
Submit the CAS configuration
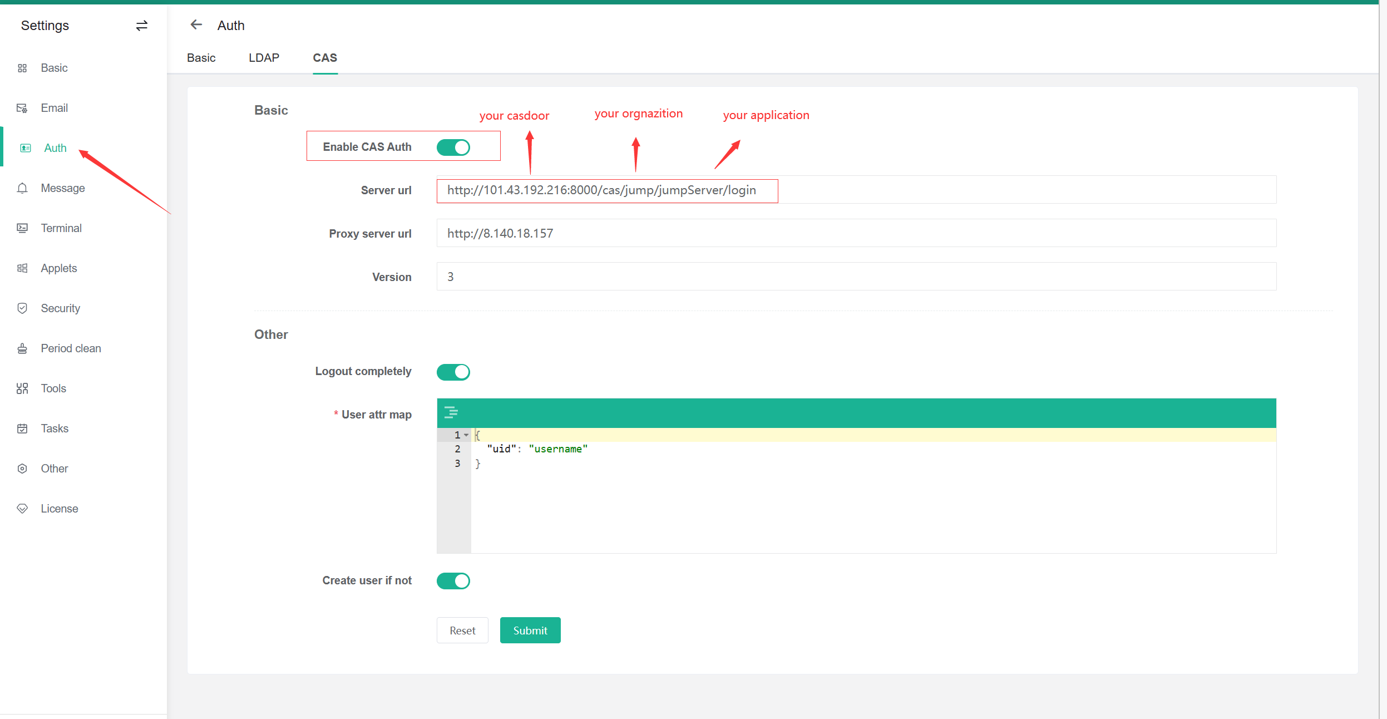point(530,630)
